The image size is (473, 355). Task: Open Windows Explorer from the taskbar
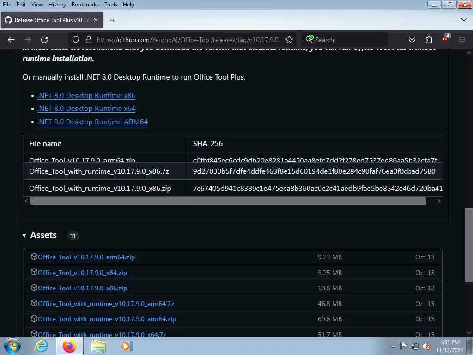coord(98,347)
